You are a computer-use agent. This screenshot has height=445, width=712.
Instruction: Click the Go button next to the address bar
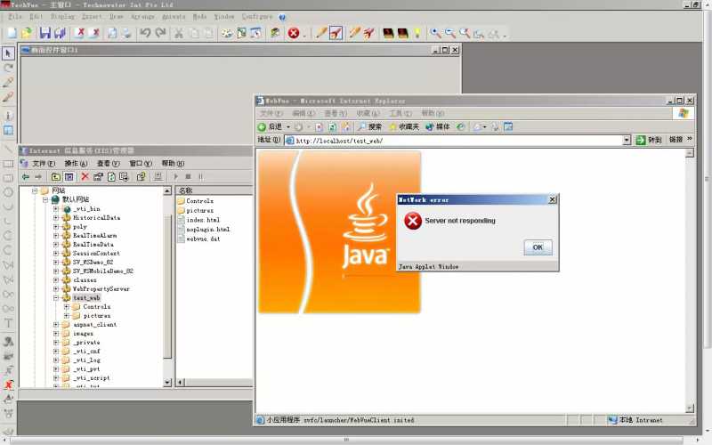[649, 140]
